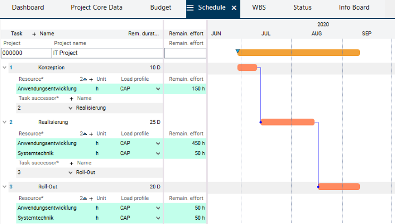Add a task successor under Konzeption
This screenshot has height=224, width=395.
point(71,98)
